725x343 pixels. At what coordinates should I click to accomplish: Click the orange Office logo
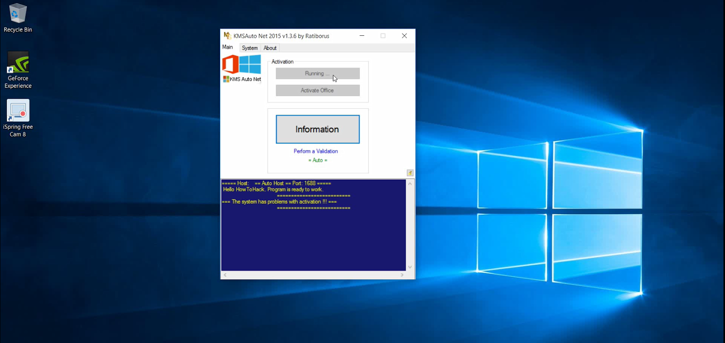[x=230, y=64]
